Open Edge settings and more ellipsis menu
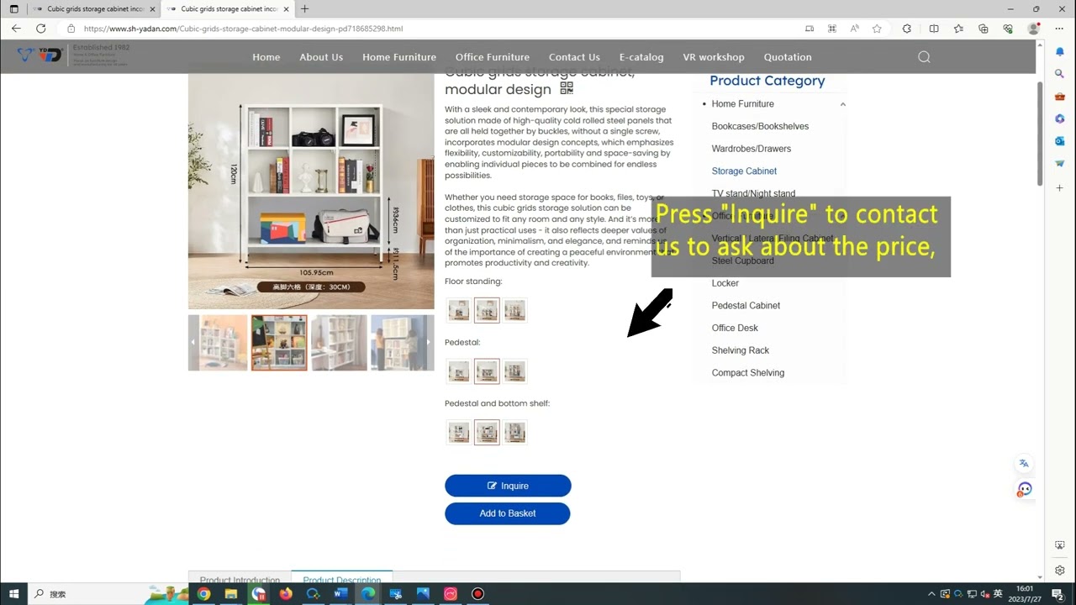This screenshot has width=1076, height=605. [1059, 28]
